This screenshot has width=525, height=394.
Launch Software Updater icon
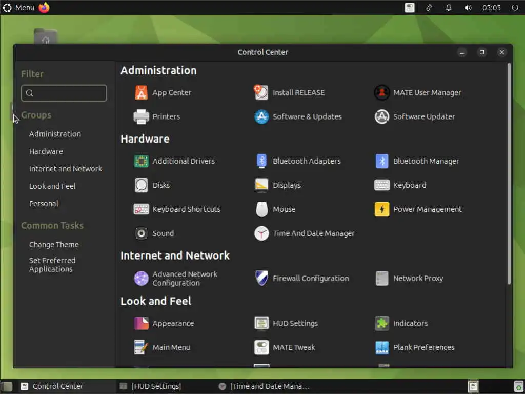(381, 116)
